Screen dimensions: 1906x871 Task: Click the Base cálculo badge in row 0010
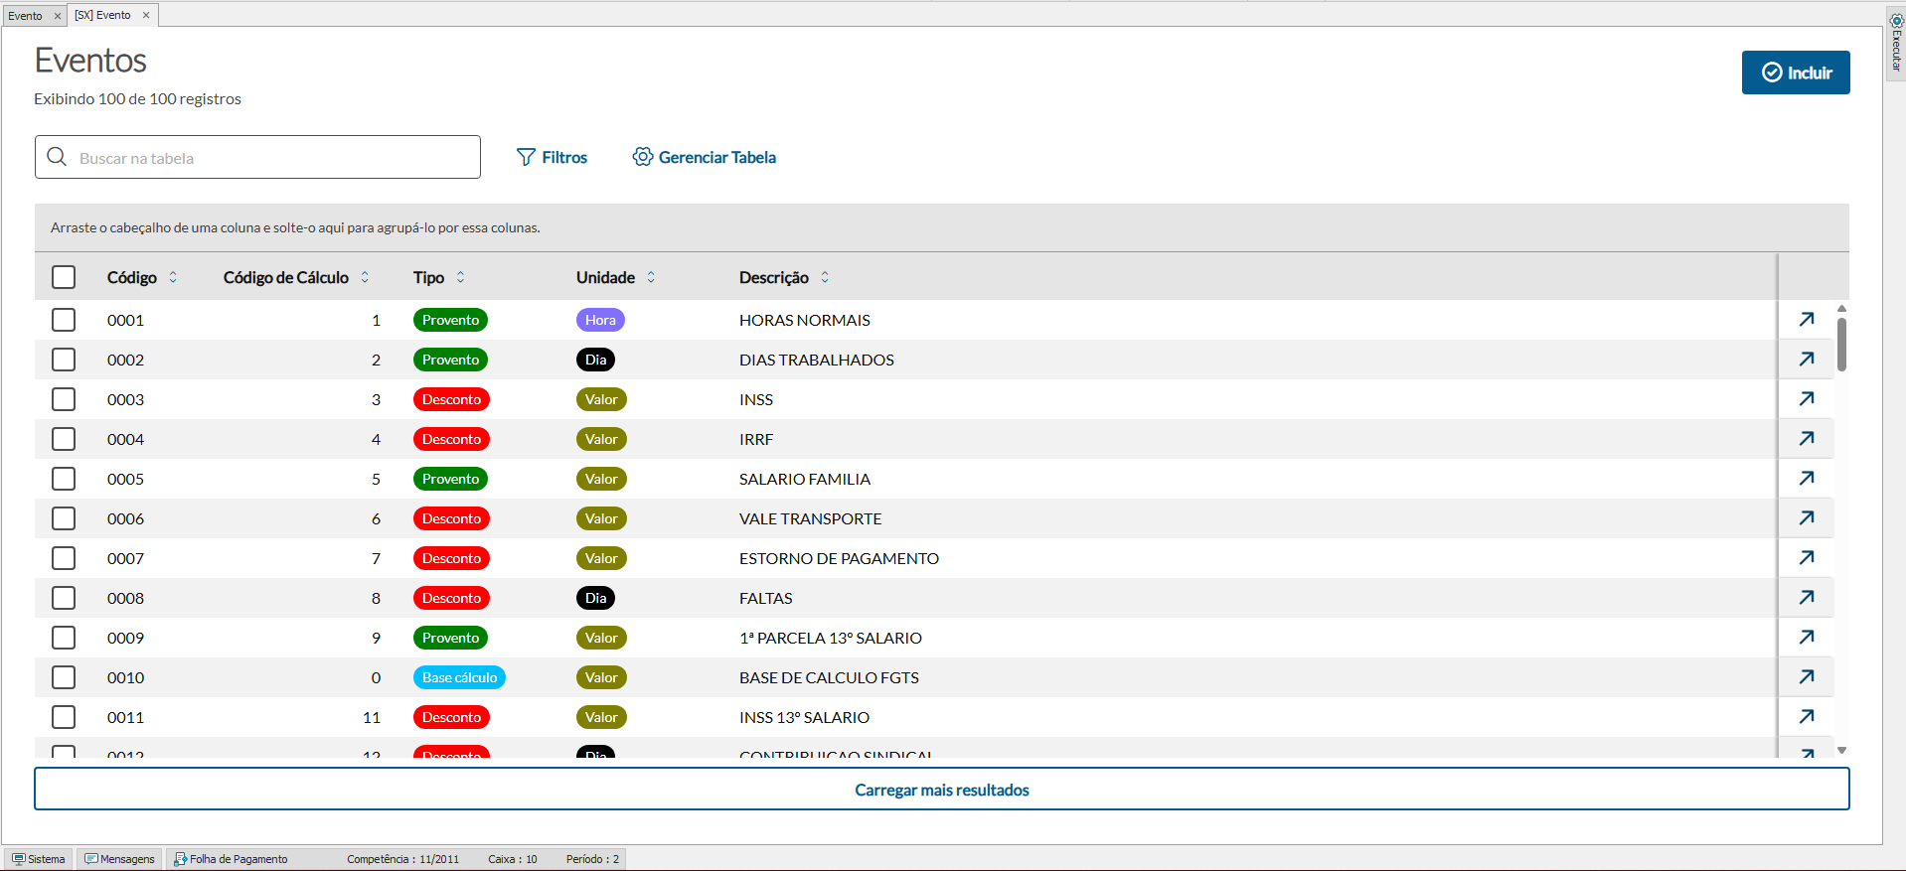tap(459, 677)
